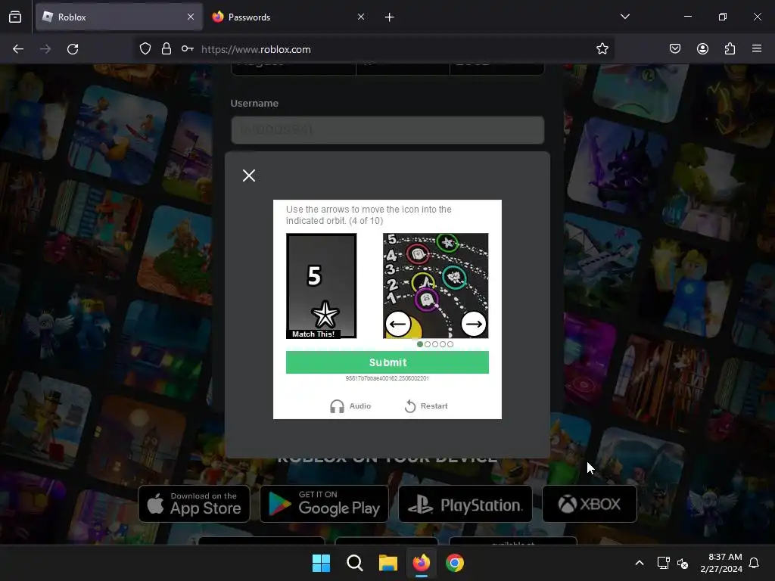Open Windows taskbar Search
Screen dimensions: 775x581
[355, 563]
